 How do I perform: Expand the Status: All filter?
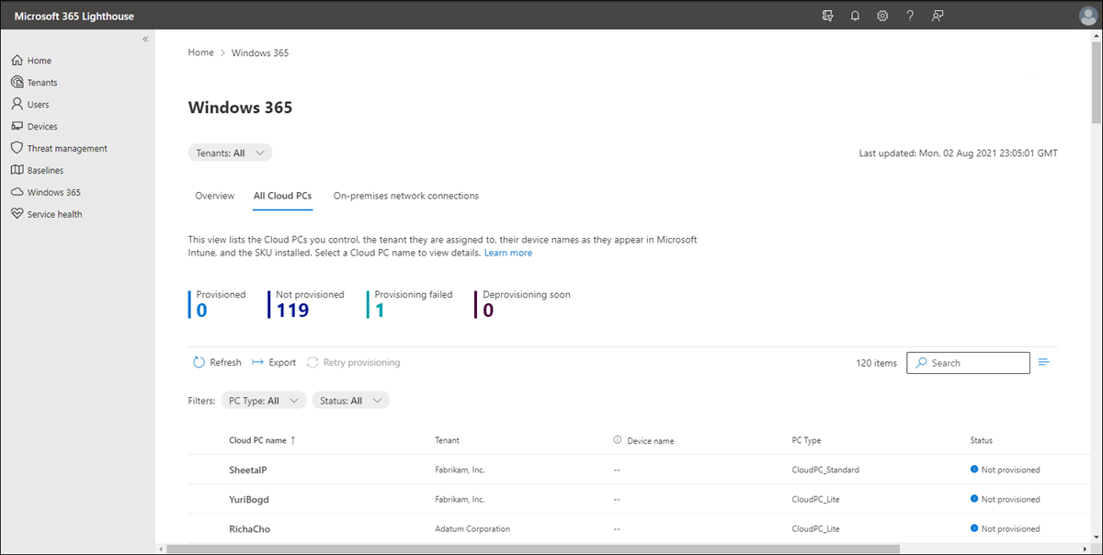pos(351,401)
